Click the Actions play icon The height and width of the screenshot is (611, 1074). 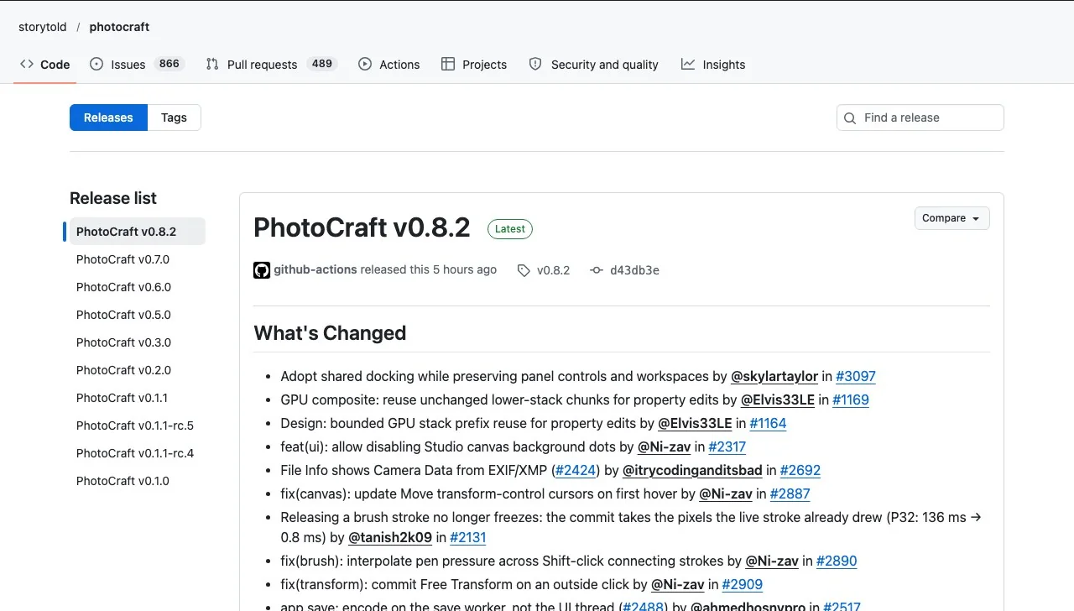point(365,65)
